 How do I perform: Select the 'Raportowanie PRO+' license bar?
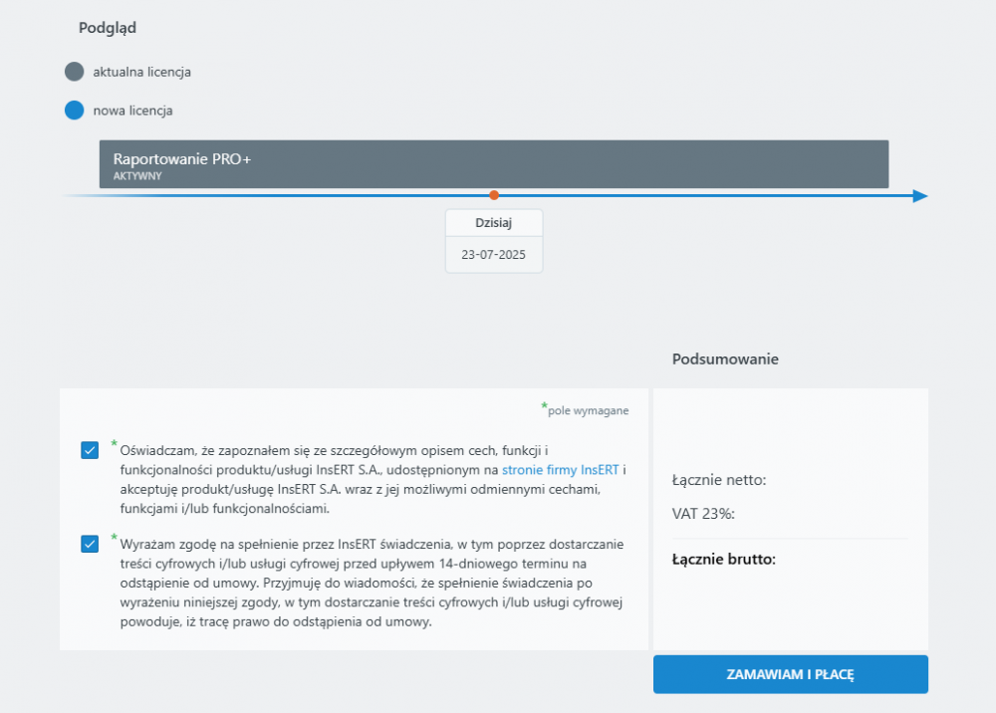click(494, 163)
